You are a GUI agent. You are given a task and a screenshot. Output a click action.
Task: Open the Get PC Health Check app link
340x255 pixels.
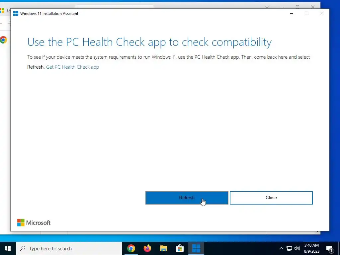click(72, 67)
